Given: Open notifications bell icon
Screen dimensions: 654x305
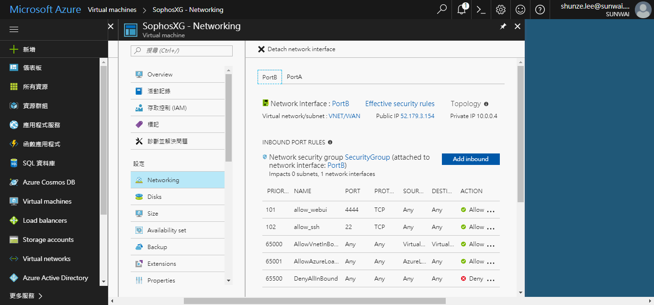Looking at the screenshot, I should (462, 10).
